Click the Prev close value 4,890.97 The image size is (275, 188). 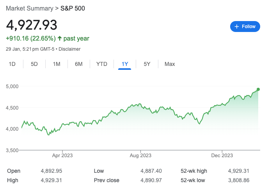click(151, 180)
